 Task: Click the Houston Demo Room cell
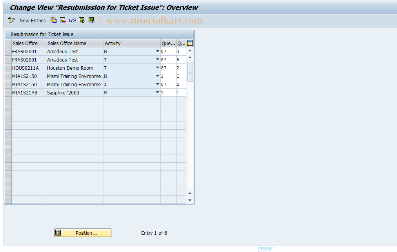point(75,68)
